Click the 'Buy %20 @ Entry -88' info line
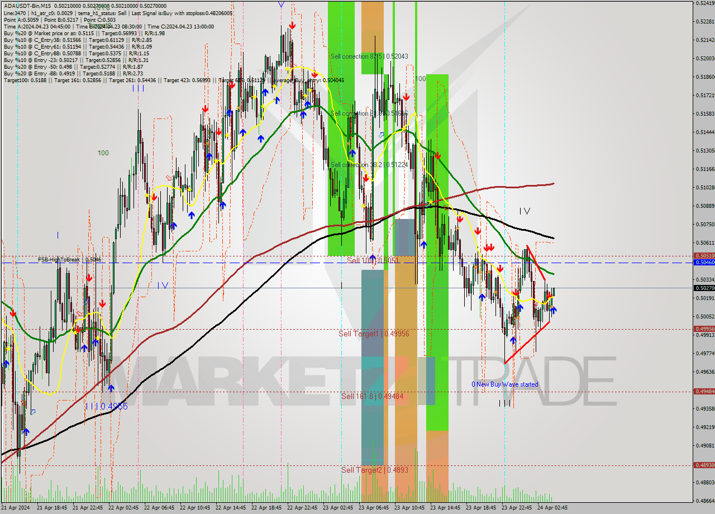715x514 pixels. (73, 74)
